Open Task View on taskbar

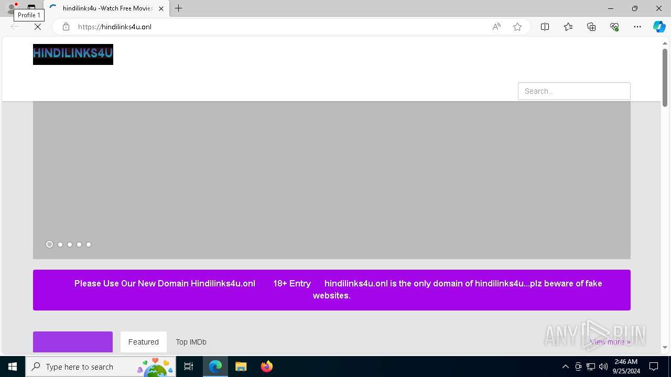(189, 367)
